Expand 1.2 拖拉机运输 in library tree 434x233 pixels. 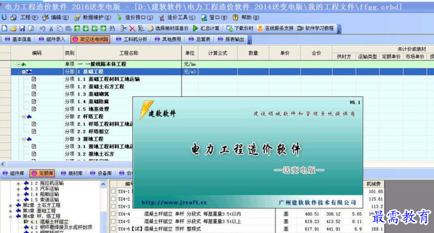(18, 184)
